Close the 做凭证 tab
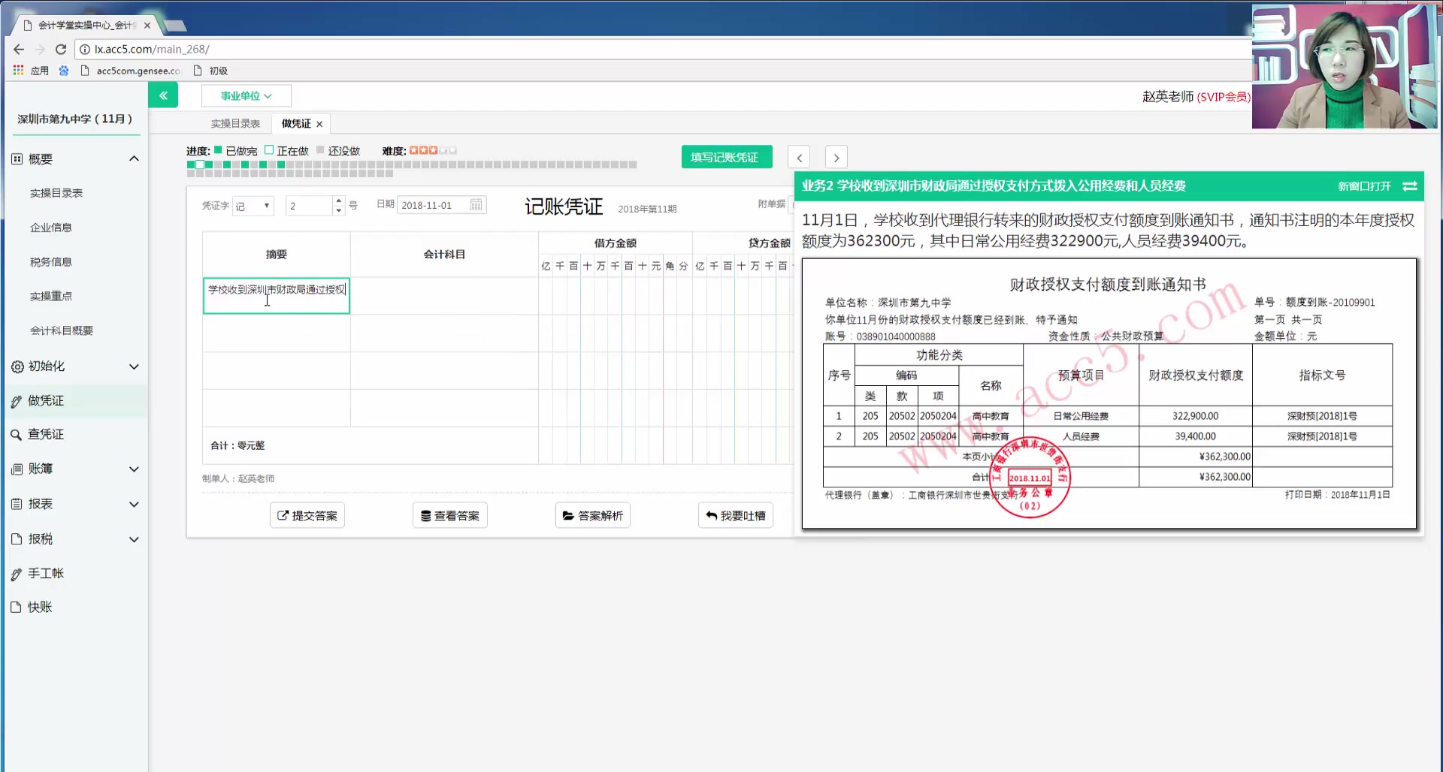Screen dimensions: 1443x772 coord(319,123)
